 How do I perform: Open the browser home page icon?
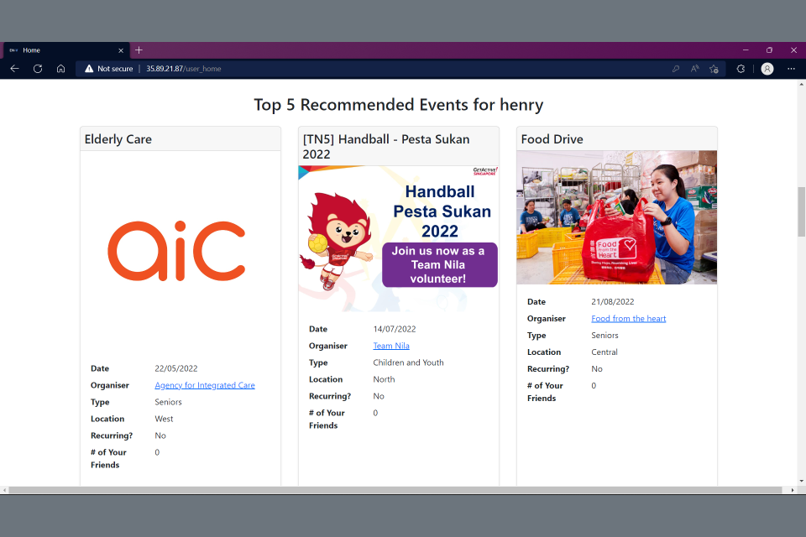coord(60,68)
